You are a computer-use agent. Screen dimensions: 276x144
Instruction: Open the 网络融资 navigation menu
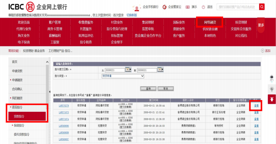click(x=210, y=22)
